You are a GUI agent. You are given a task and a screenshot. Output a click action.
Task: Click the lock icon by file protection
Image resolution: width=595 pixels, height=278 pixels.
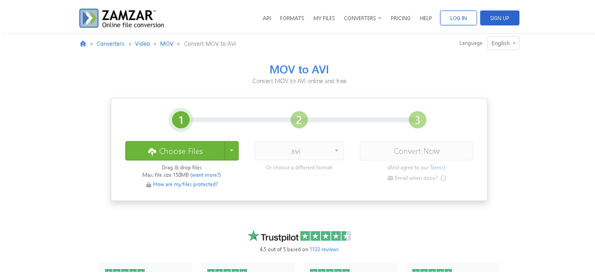click(x=149, y=185)
